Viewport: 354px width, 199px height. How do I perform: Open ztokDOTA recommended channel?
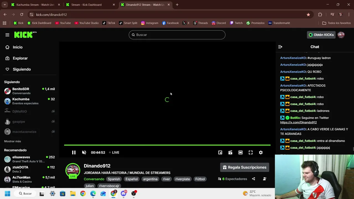pos(30,169)
